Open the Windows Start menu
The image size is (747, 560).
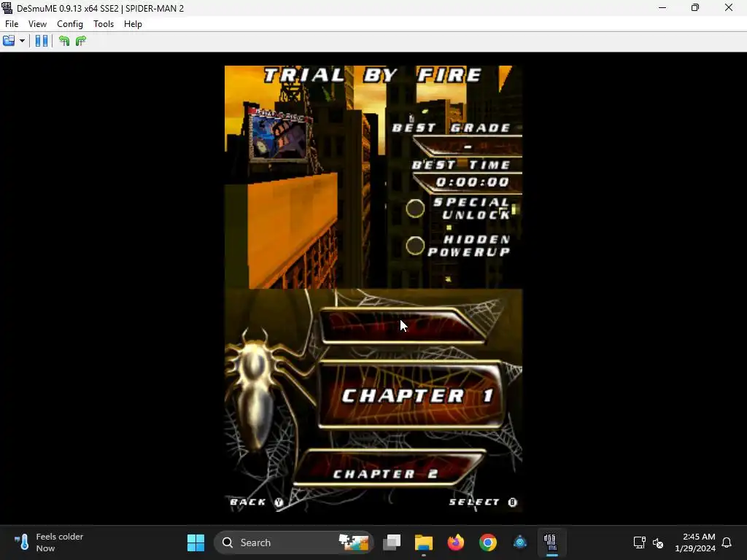coord(196,542)
